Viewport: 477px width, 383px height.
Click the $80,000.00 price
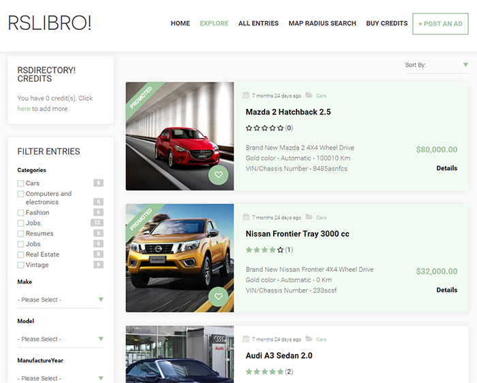[x=437, y=150]
